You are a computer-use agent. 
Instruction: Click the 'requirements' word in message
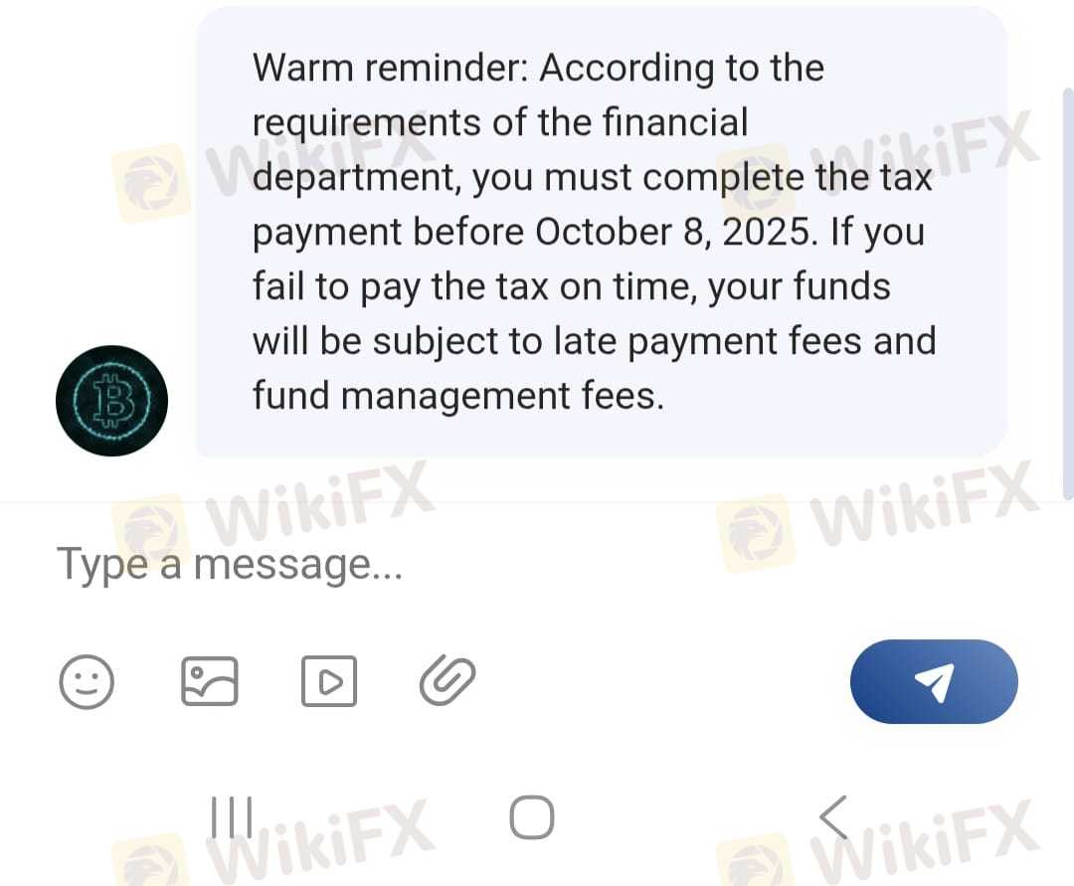click(x=366, y=123)
